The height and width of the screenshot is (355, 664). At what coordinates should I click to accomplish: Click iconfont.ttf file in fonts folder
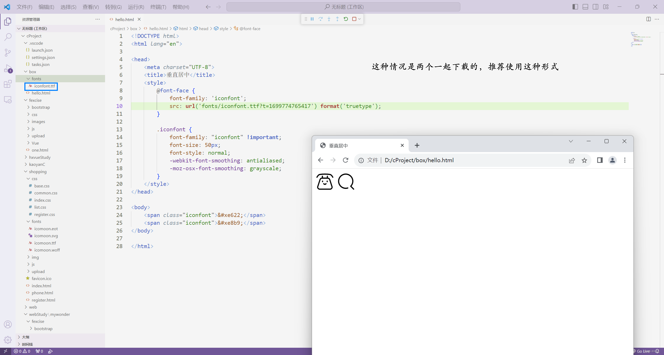click(x=44, y=86)
